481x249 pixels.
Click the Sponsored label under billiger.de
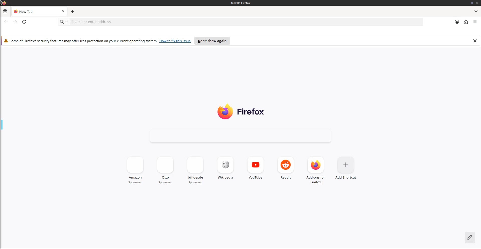tap(195, 183)
